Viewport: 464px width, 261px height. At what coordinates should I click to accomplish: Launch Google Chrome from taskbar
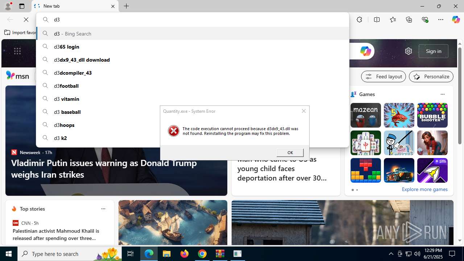[202, 254]
